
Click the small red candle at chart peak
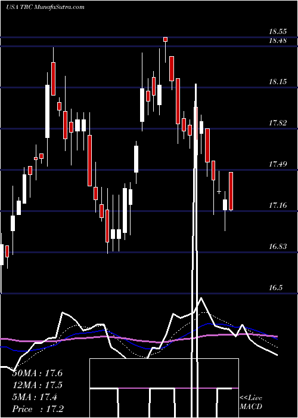[165, 39]
